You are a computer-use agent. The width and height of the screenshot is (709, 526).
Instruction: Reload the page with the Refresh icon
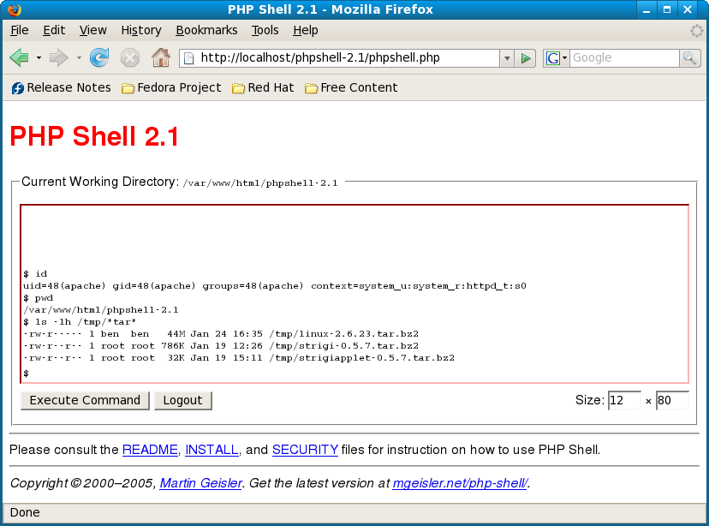[x=99, y=57]
